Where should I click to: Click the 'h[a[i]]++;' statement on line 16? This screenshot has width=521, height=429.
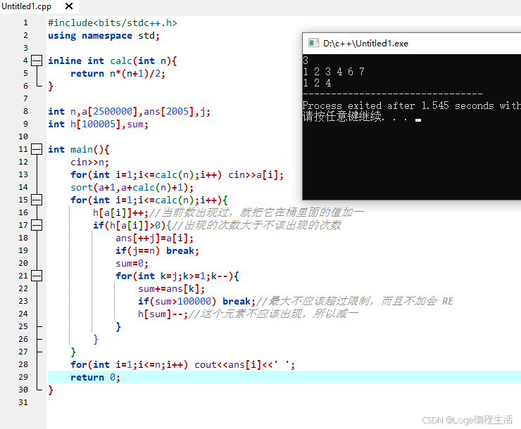120,212
